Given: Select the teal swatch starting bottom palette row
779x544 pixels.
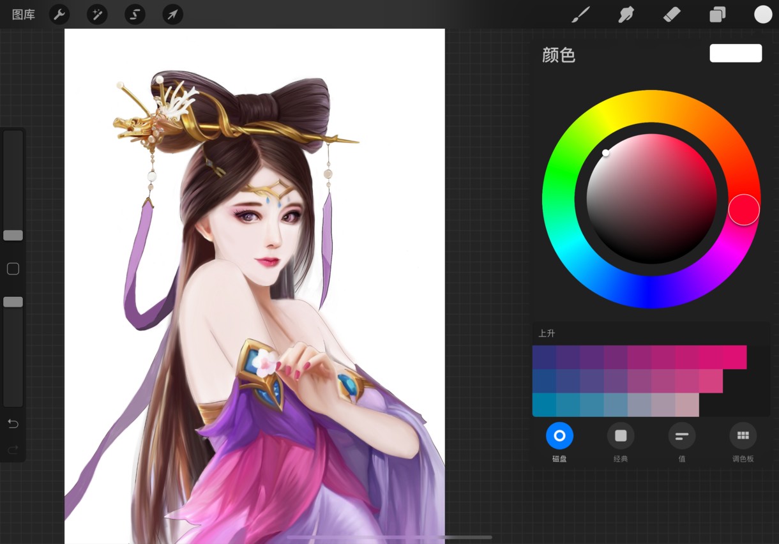Looking at the screenshot, I should tap(544, 405).
